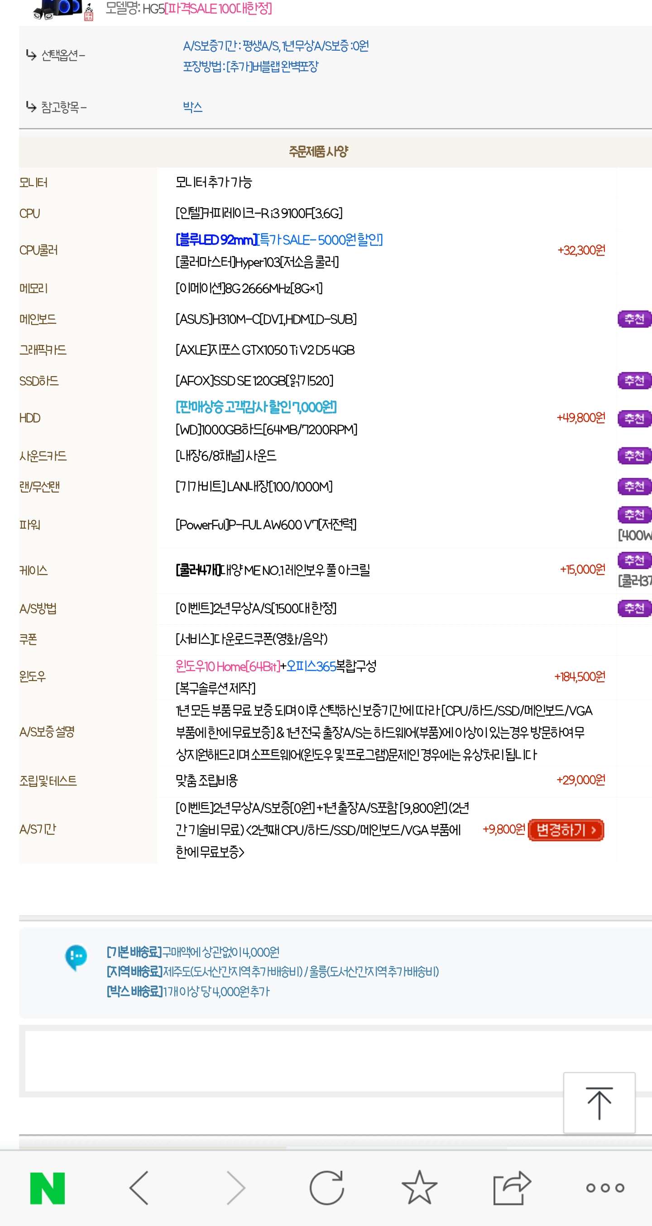Jump to top with the up-arrow button
This screenshot has width=652, height=1226.
pos(599,1103)
